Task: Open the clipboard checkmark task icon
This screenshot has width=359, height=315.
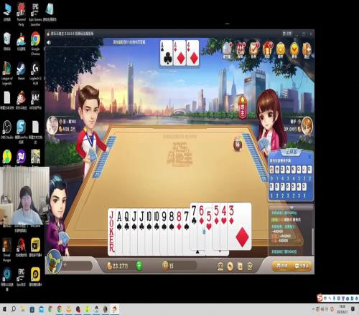Action: [254, 50]
